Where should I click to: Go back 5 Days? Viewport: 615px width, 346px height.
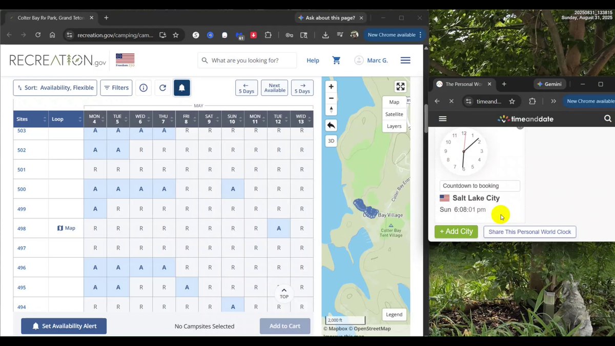[247, 88]
